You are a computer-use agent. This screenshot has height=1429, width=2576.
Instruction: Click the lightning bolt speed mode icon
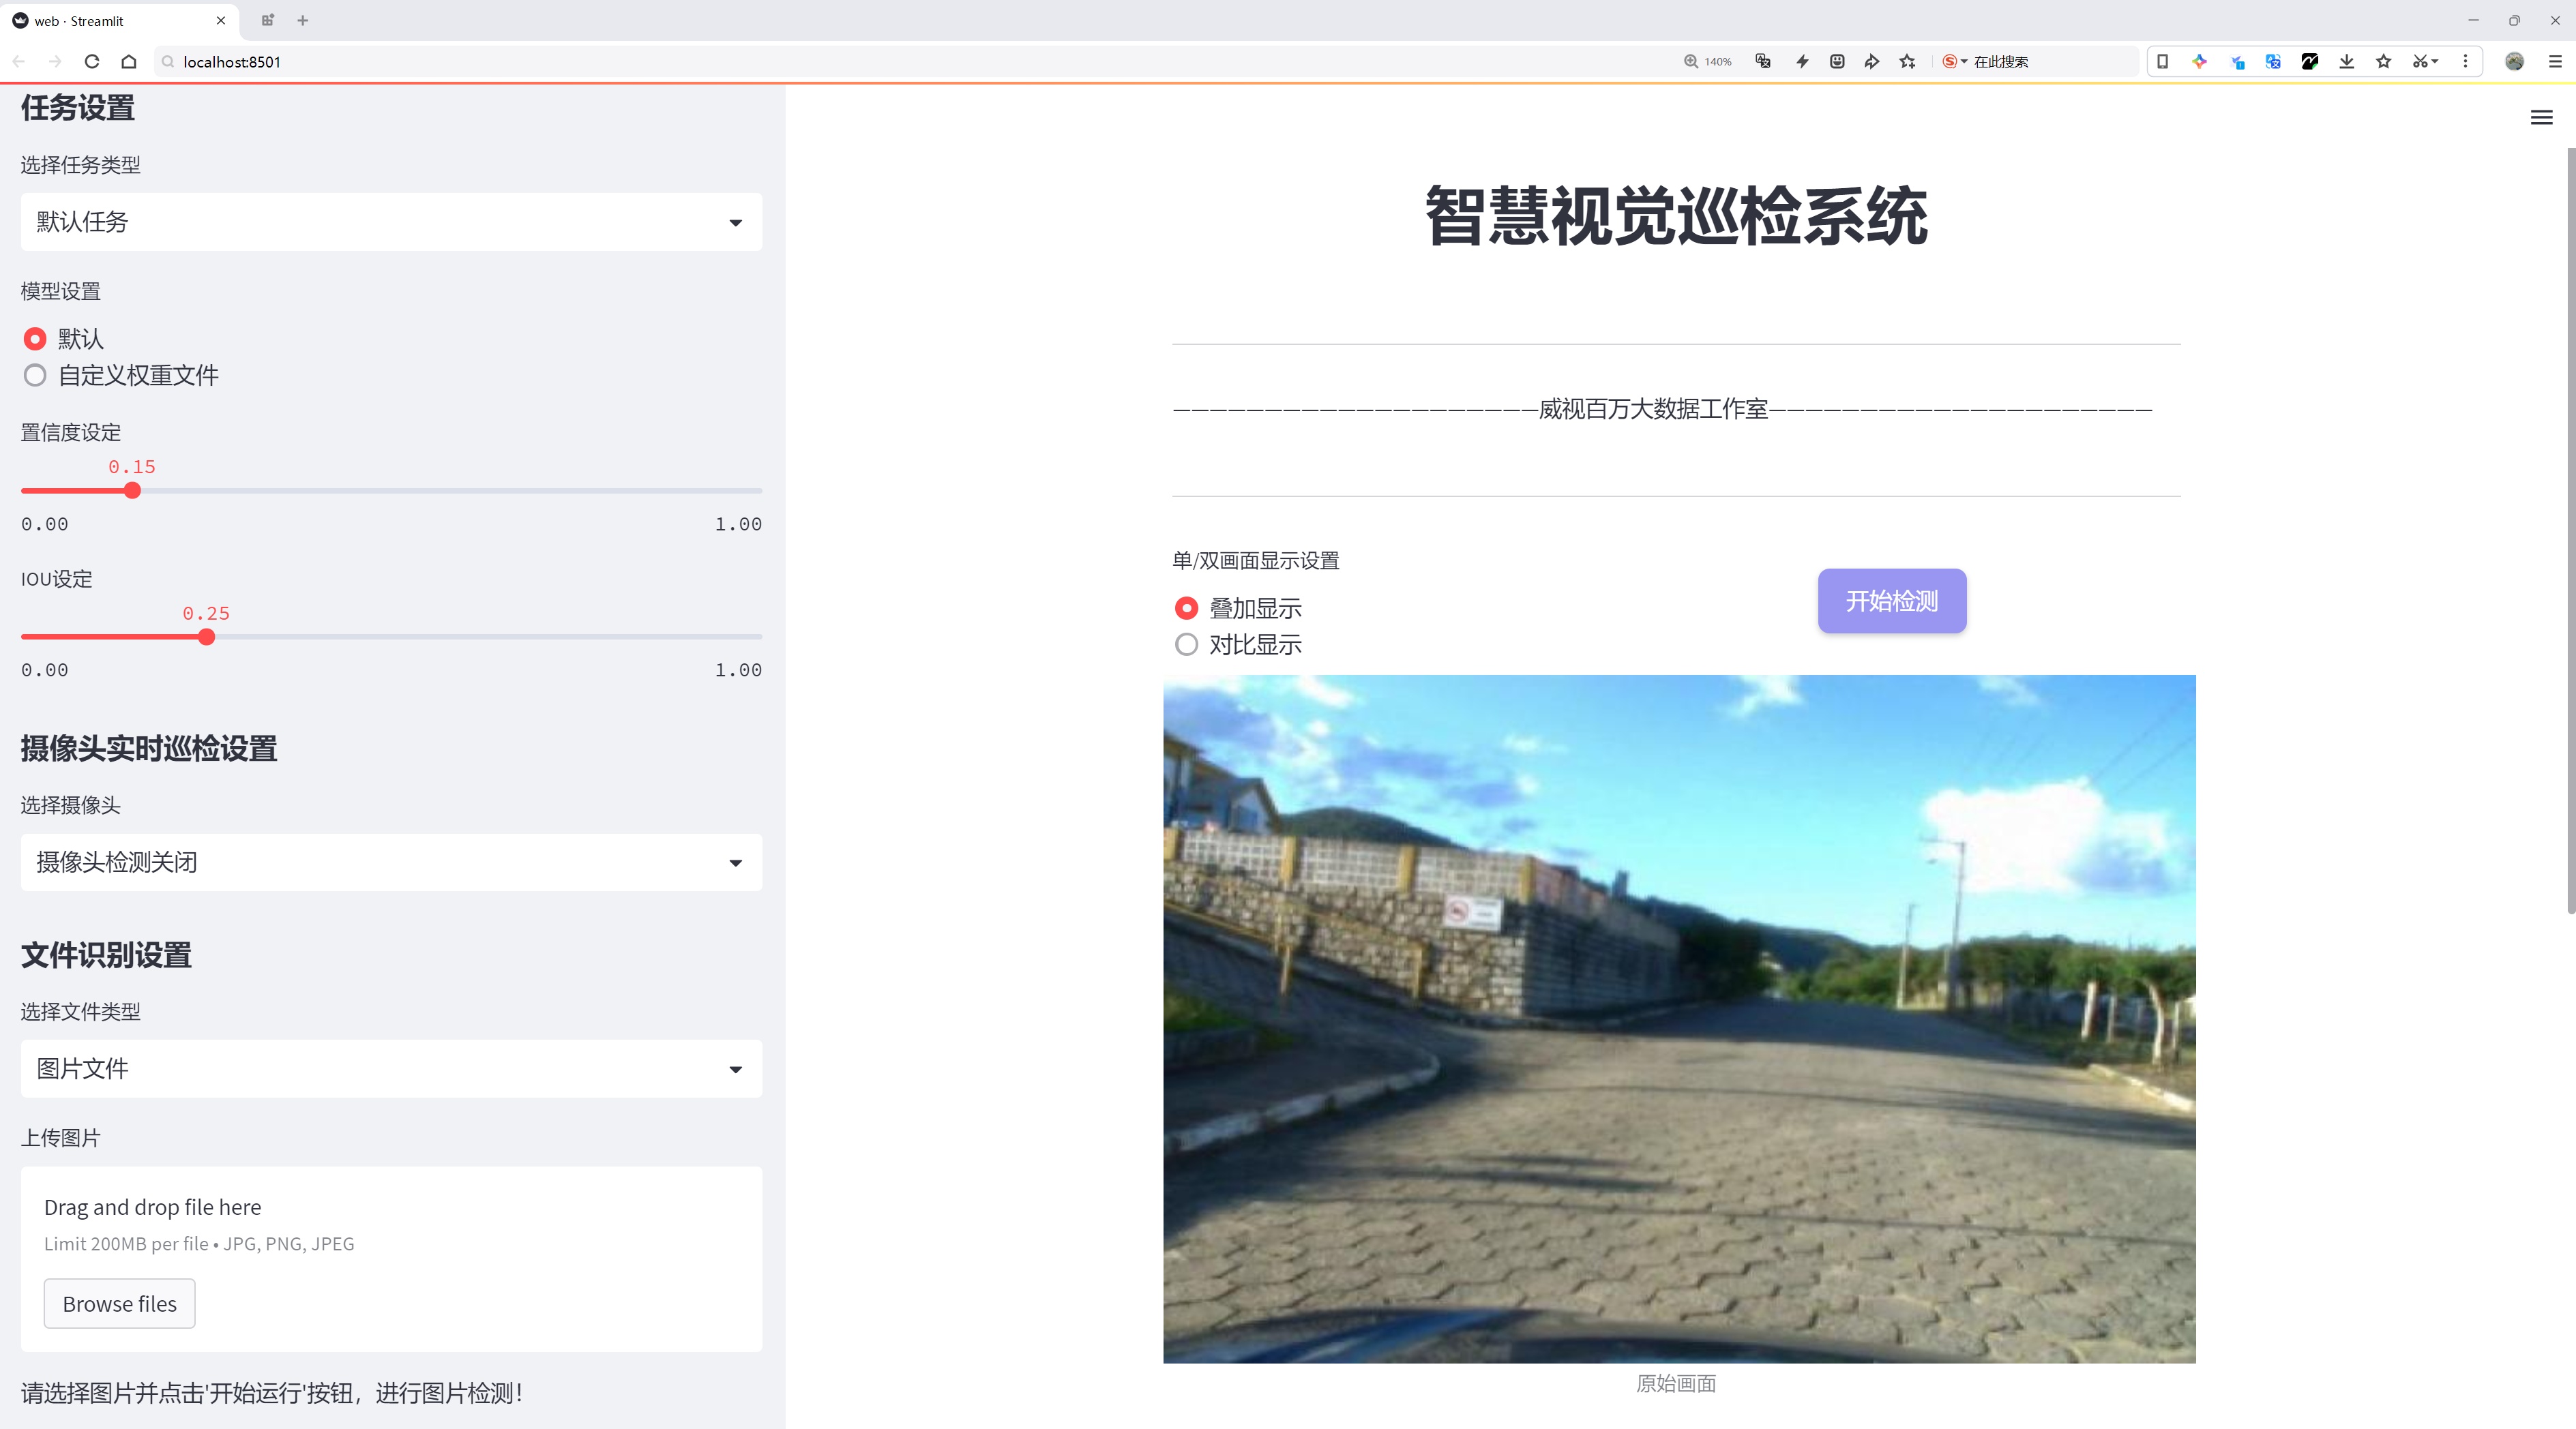(1802, 62)
